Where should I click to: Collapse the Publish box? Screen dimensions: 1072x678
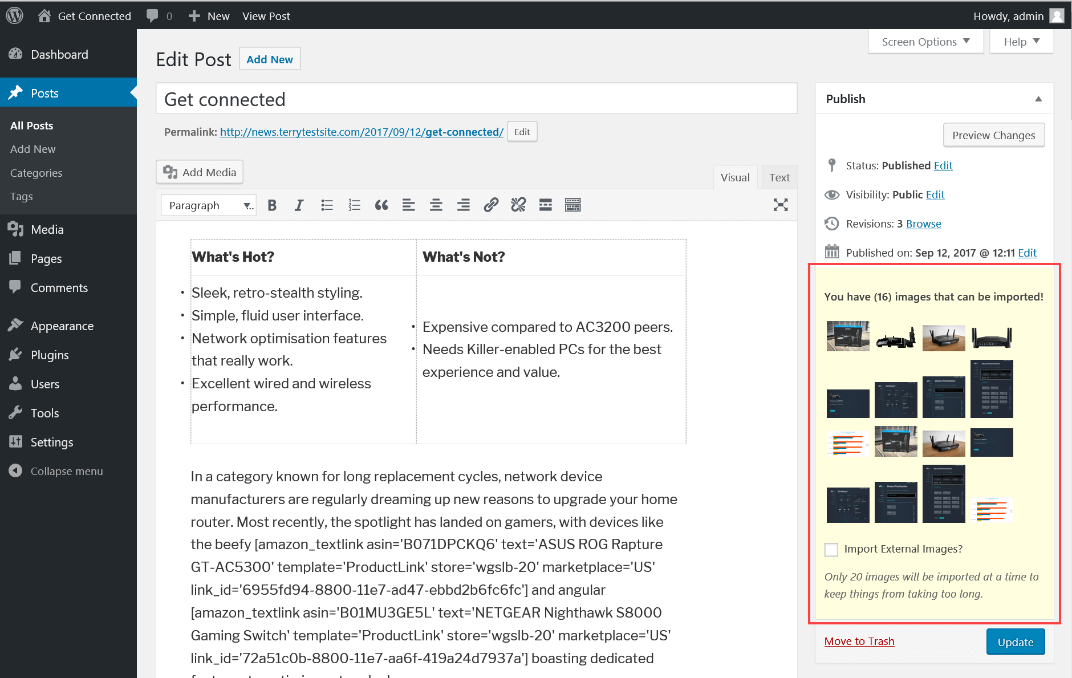coord(1038,99)
